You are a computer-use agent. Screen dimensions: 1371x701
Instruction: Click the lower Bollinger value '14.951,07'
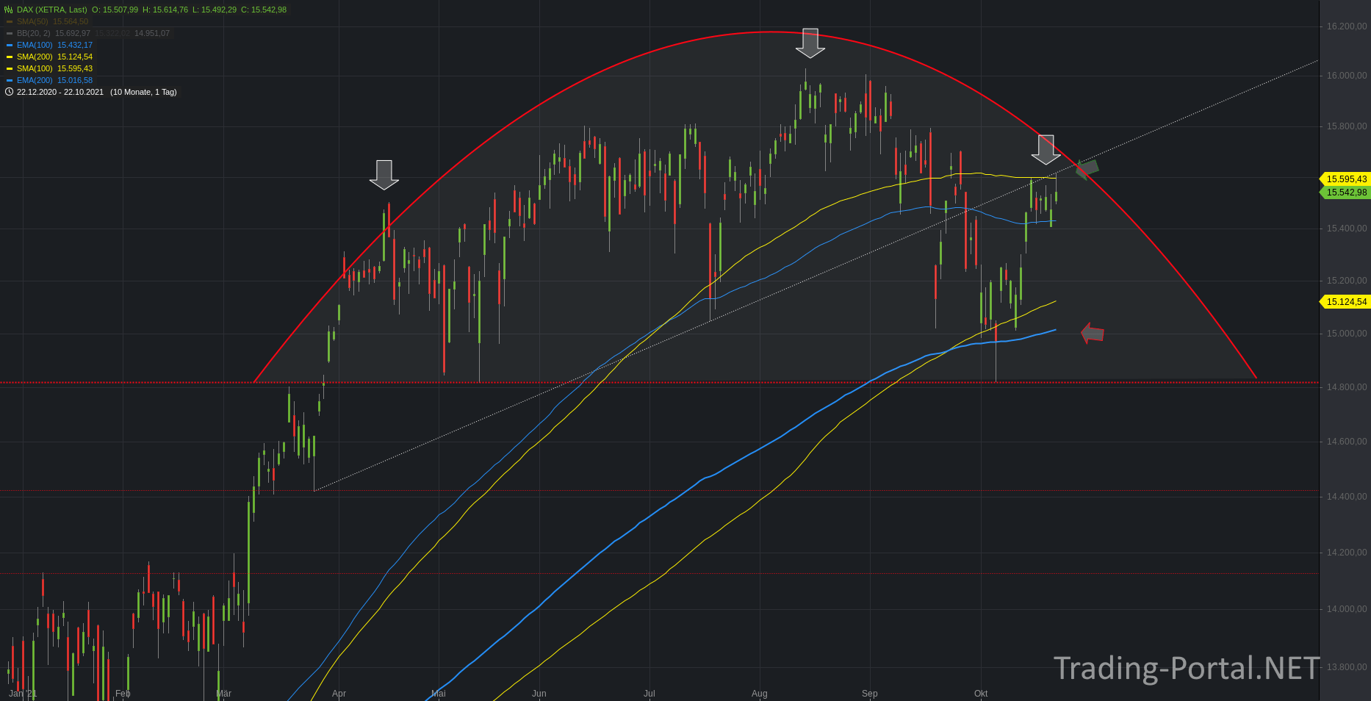coord(152,33)
